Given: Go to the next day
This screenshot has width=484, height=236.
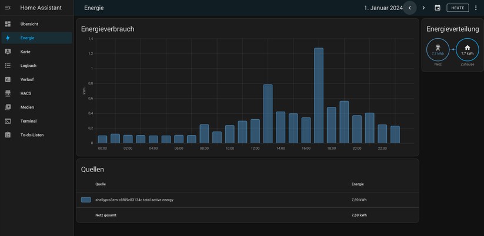Looking at the screenshot, I should click(x=423, y=8).
